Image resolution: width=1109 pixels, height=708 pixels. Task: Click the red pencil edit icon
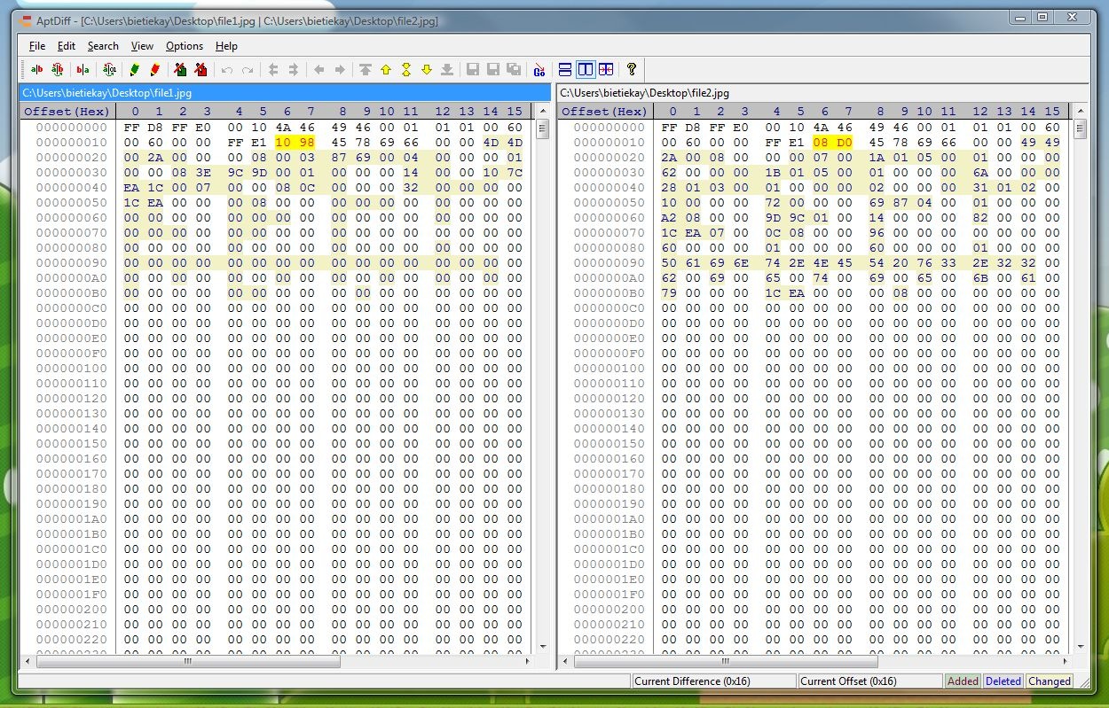(155, 69)
